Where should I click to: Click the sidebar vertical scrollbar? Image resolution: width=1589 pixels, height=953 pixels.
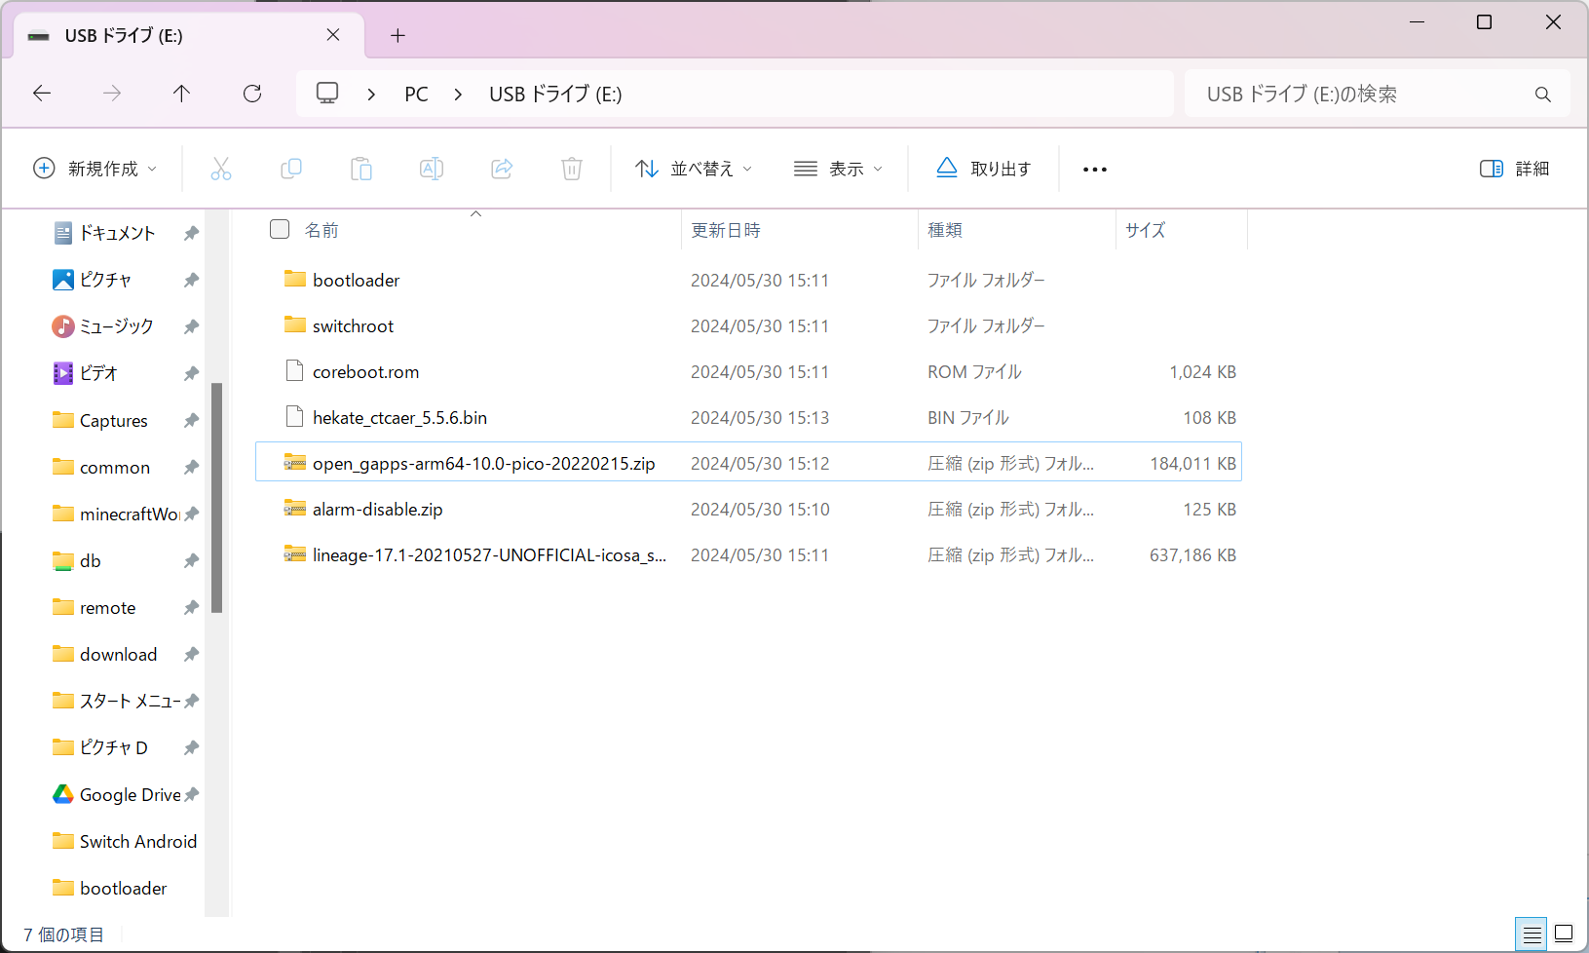pos(216,498)
